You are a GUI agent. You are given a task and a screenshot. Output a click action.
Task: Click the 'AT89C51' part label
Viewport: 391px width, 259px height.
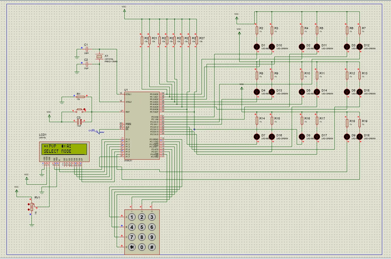coord(128,160)
